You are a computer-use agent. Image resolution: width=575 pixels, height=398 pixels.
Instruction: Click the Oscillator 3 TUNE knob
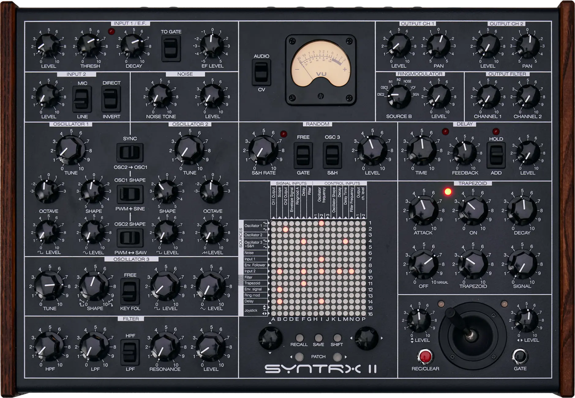(49, 286)
